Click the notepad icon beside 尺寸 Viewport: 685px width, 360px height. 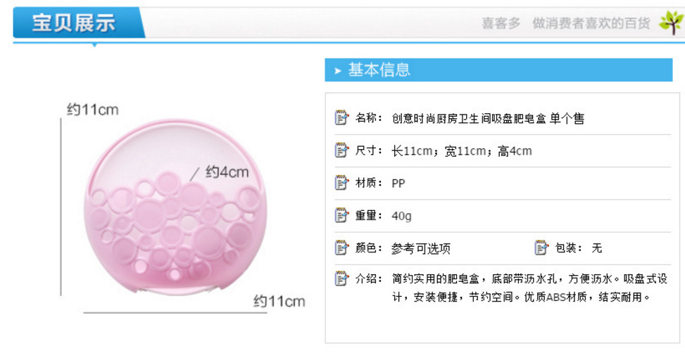341,150
